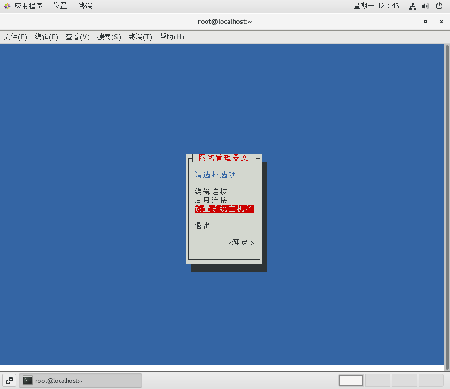Open the 文件(F) menu

(x=15, y=37)
